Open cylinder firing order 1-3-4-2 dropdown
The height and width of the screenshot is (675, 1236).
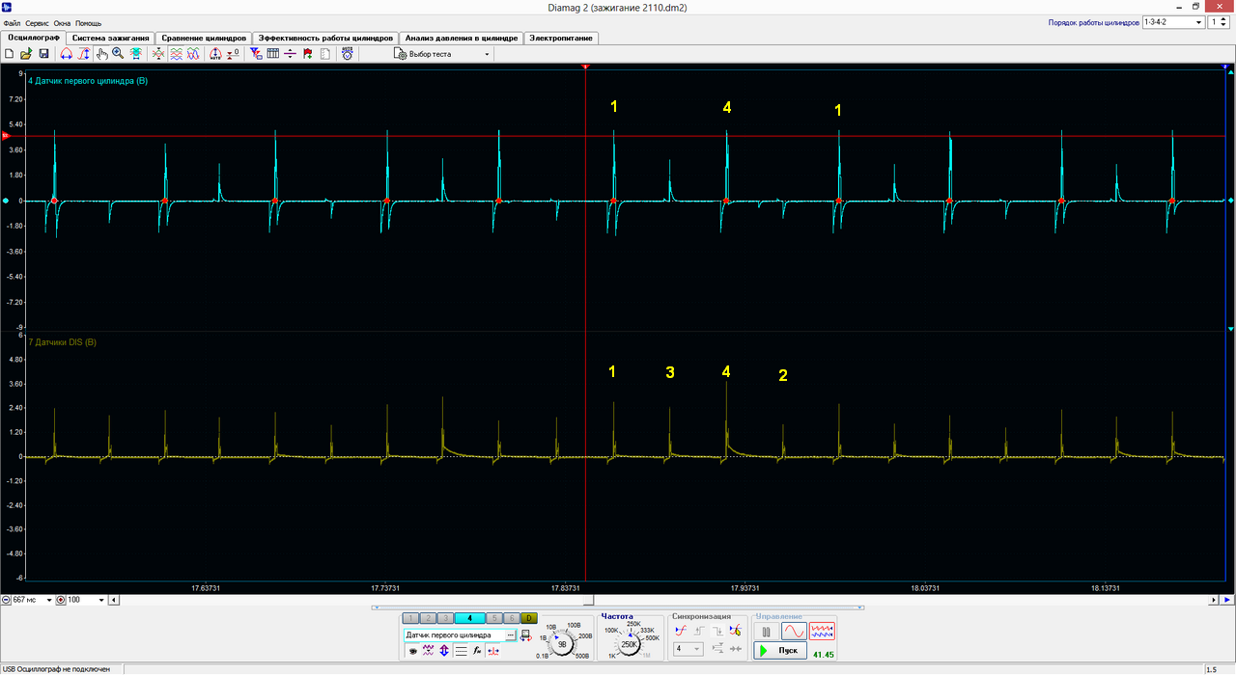(x=1173, y=21)
